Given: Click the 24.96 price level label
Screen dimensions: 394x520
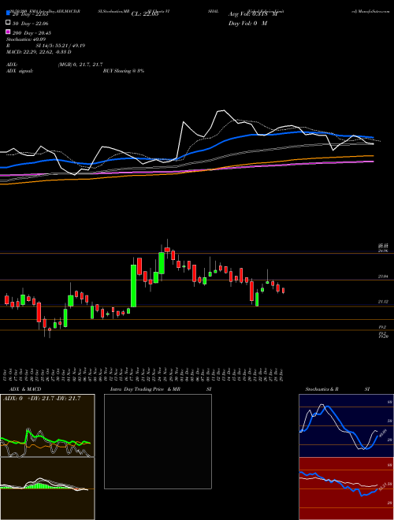Looking at the screenshot, I should tap(383, 251).
